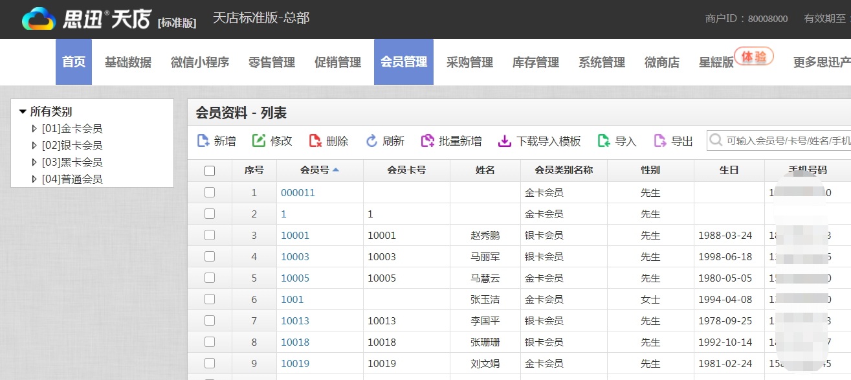Click the 导入 (import) green icon

point(604,140)
